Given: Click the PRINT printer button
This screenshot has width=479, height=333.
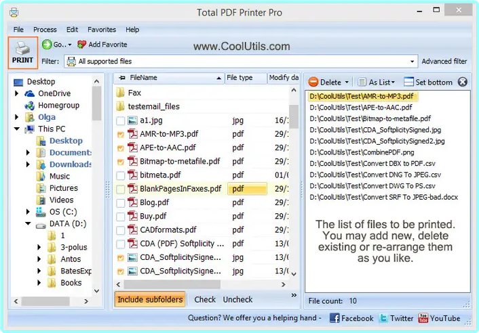Looking at the screenshot, I should 23,53.
